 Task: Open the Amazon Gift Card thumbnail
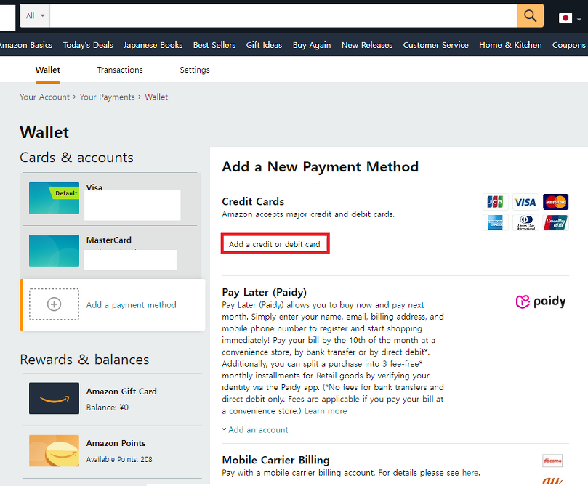point(54,398)
